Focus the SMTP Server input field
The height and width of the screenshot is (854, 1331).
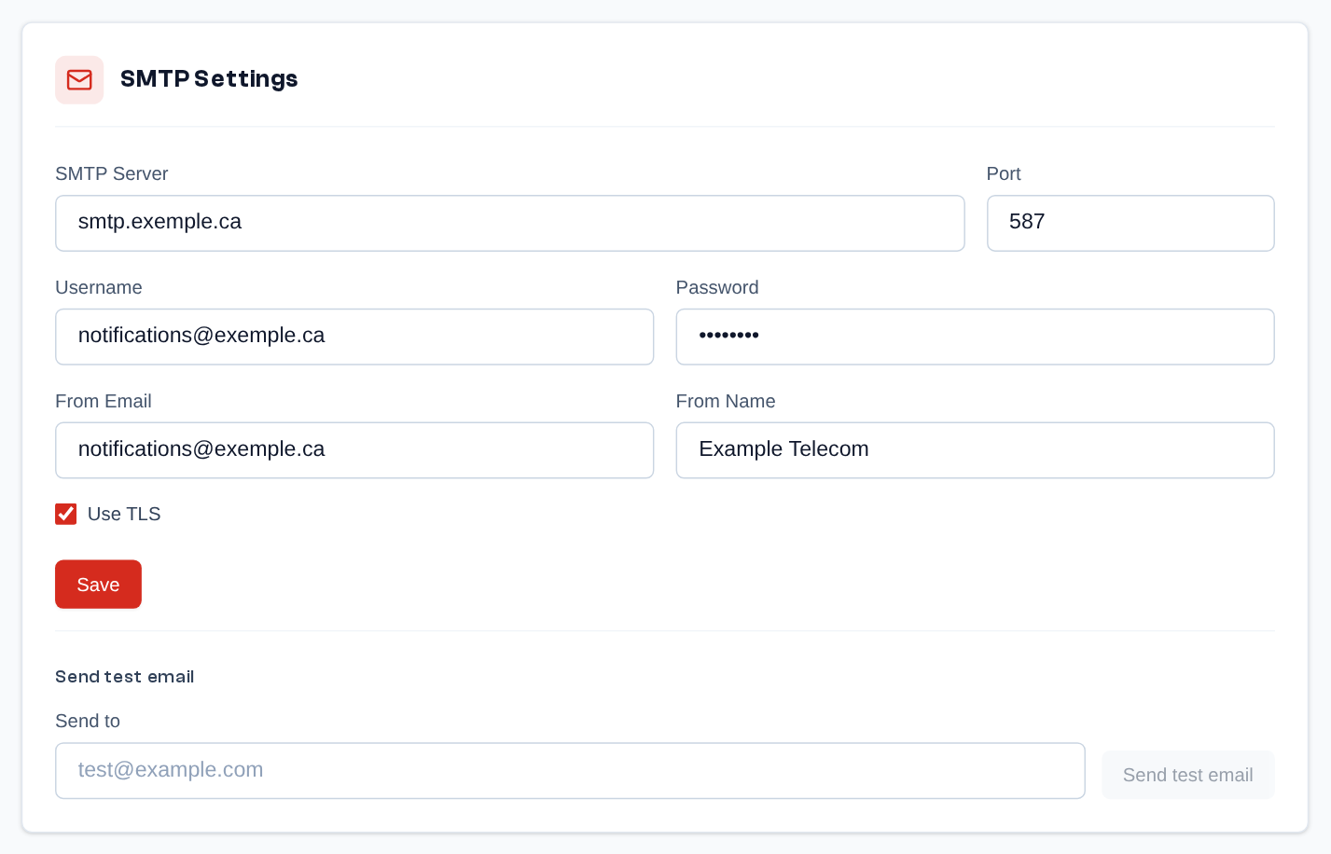[x=510, y=223]
